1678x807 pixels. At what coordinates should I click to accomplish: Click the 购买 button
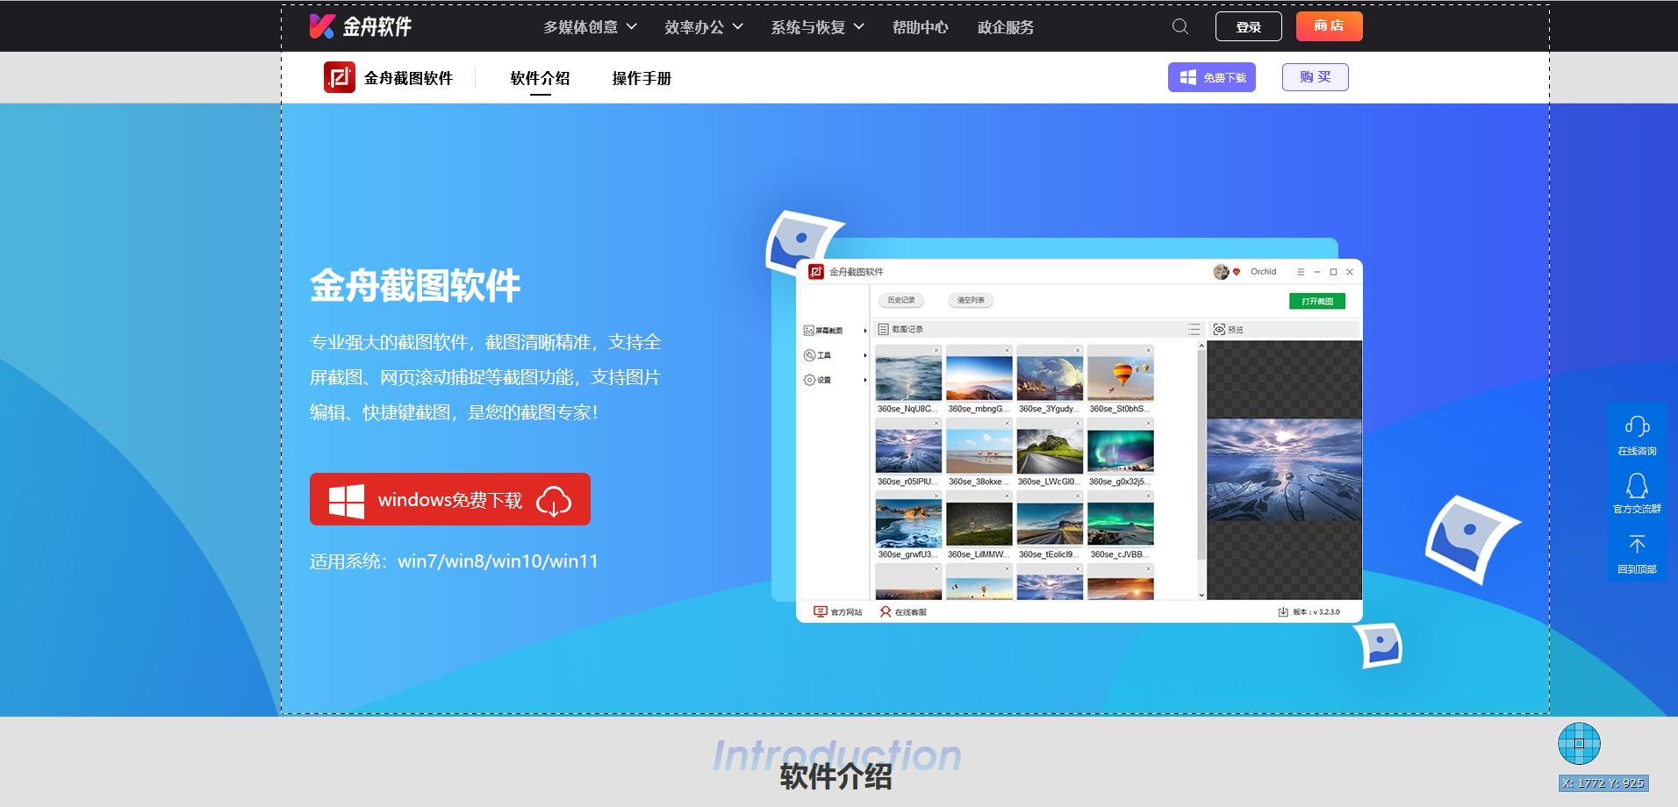1315,77
